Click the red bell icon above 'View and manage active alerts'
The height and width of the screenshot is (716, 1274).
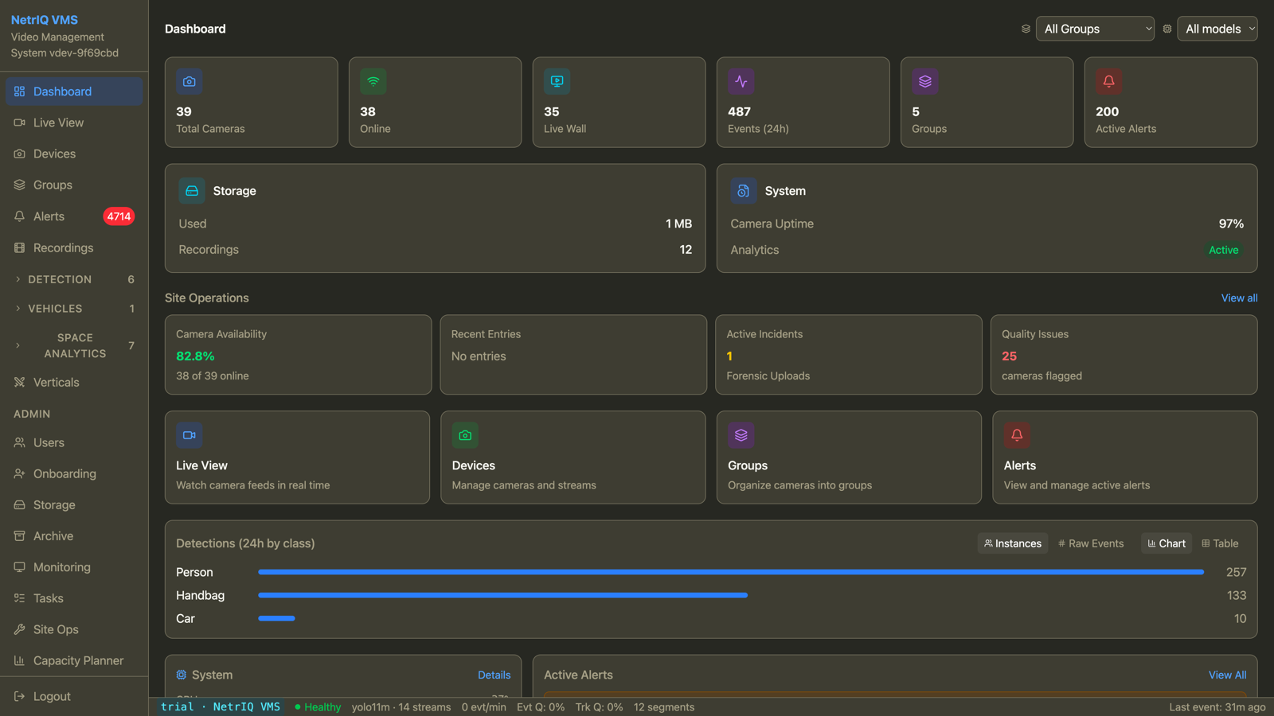point(1017,435)
